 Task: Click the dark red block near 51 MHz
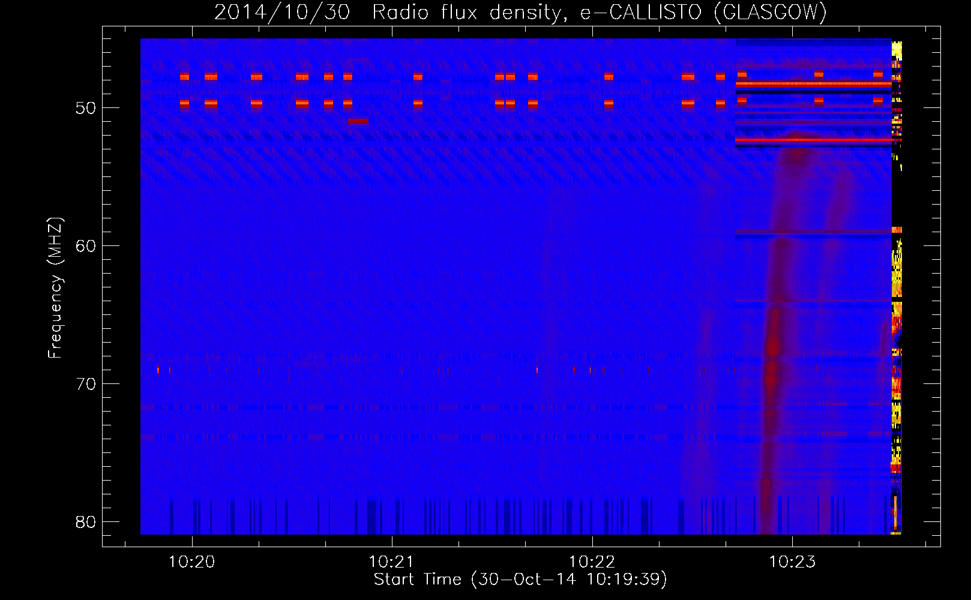[358, 121]
